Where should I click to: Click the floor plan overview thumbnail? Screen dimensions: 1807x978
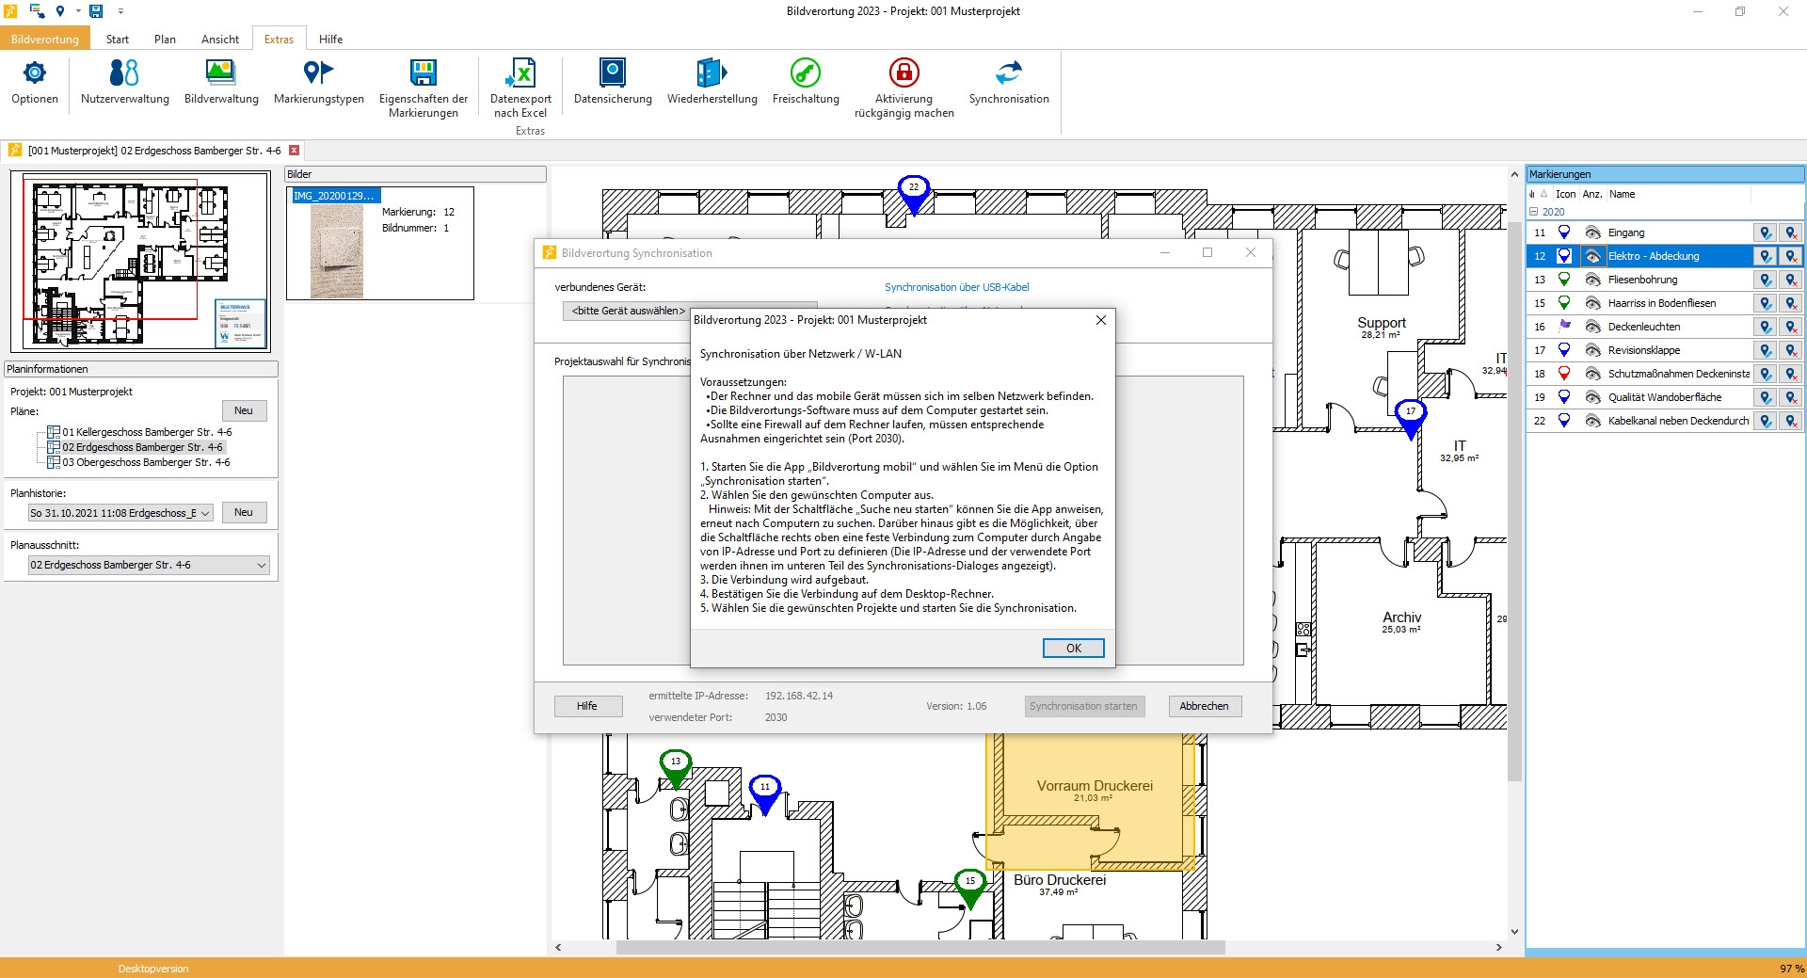140,261
